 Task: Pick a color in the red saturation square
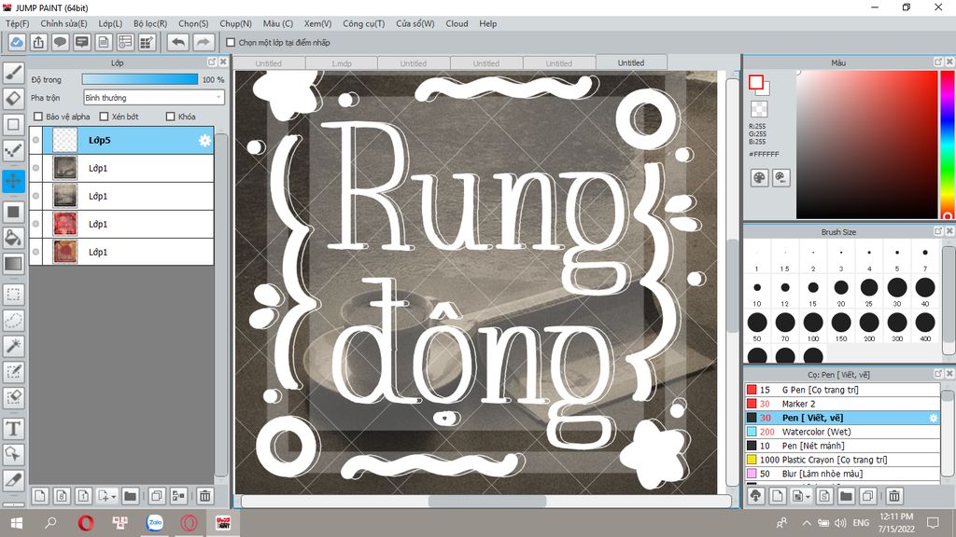pos(866,145)
